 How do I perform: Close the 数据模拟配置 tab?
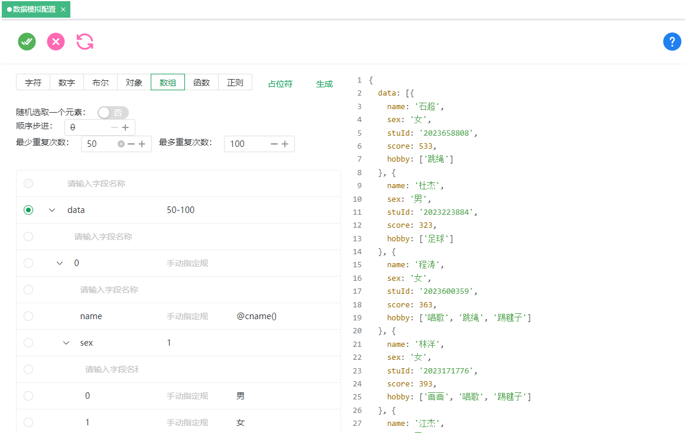(x=63, y=9)
